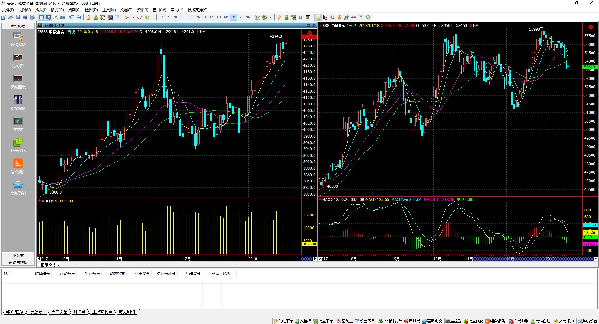The height and width of the screenshot is (324, 599).
Task: Switch chart period to M15
Action: (x=197, y=17)
